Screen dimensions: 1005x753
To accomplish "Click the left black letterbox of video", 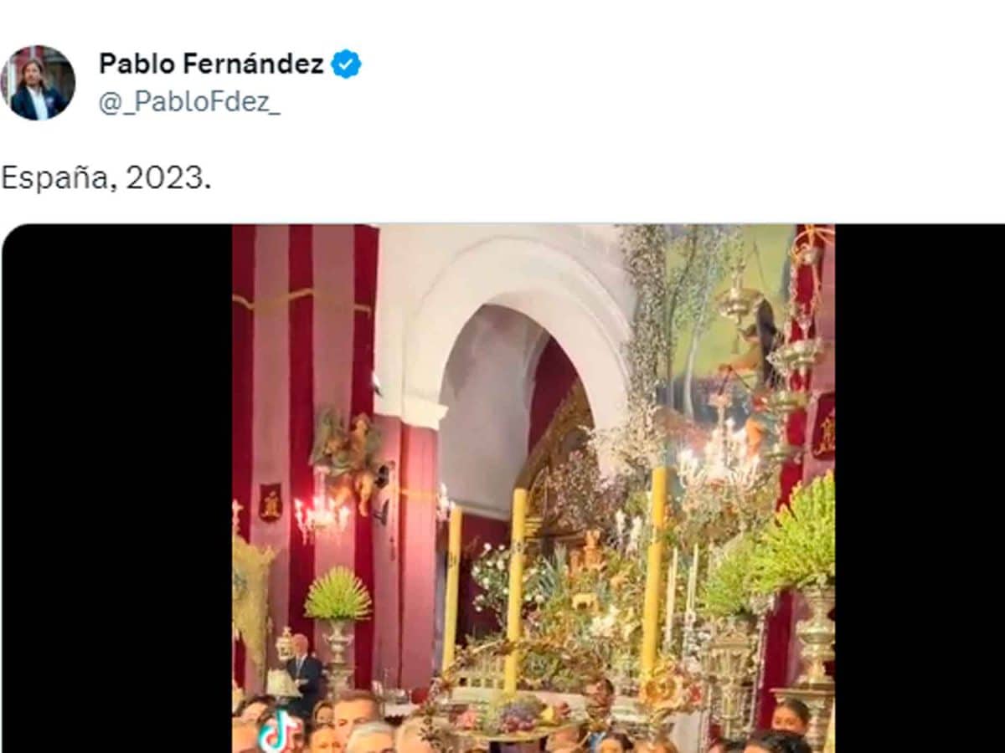I will tap(117, 489).
